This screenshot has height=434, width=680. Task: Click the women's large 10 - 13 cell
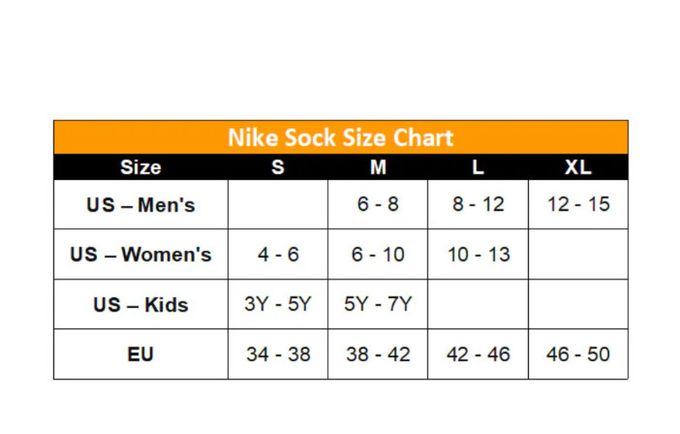478,254
